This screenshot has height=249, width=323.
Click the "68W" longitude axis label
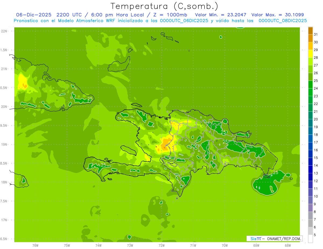288,245
